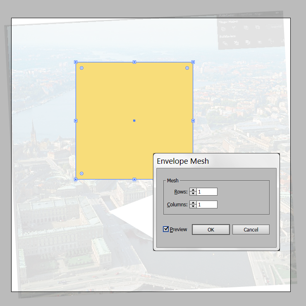Increase Columns with the up stepper arrow
306x306 pixels.
tap(193, 203)
